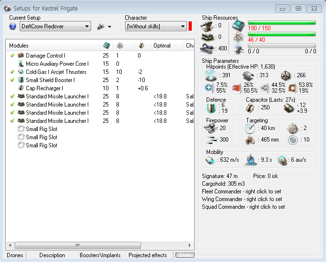
Task: Click the blue help question mark icon
Action: click(12, 26)
